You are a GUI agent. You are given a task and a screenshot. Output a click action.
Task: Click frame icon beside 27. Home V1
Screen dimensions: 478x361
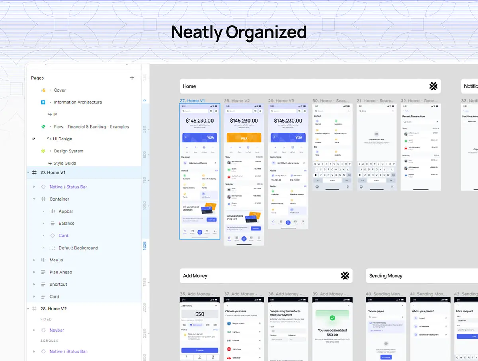pyautogui.click(x=34, y=172)
